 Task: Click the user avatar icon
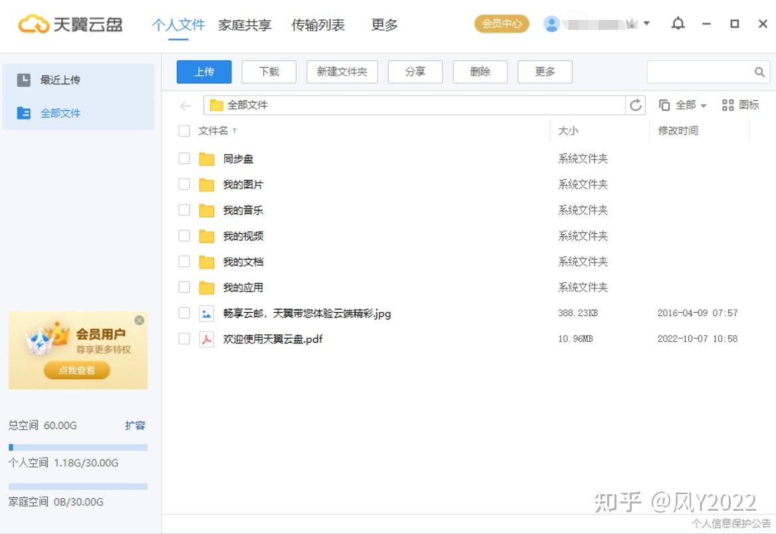click(x=551, y=24)
